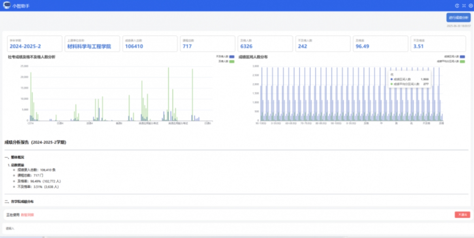
Task: Toggle 不及格人数 legend in left chart
Action: click(x=231, y=57)
